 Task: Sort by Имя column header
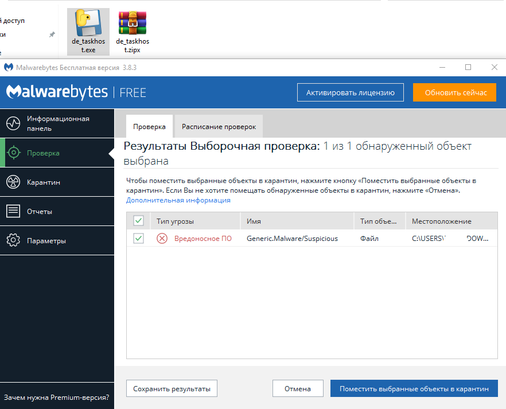(297, 221)
